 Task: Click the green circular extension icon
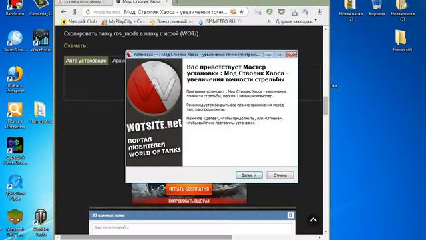click(x=269, y=12)
